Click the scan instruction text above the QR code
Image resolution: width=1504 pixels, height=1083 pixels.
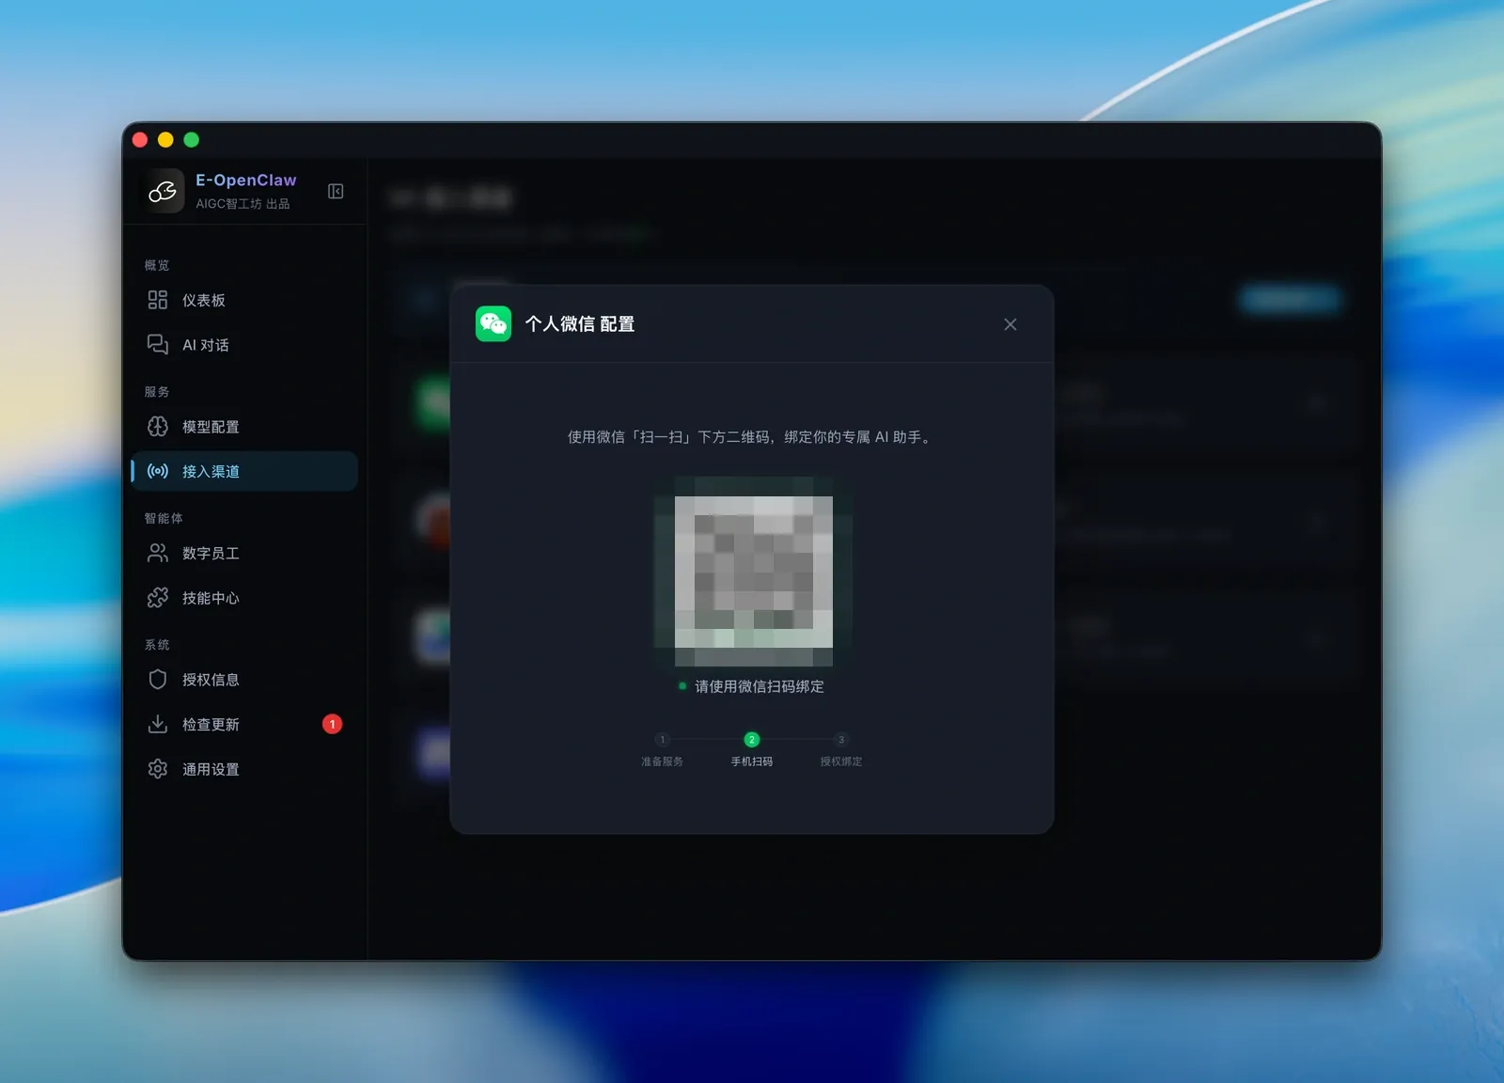tap(751, 437)
